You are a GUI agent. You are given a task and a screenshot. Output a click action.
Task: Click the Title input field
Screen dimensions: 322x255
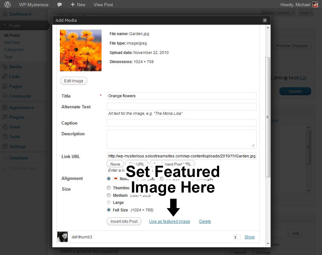pyautogui.click(x=182, y=96)
